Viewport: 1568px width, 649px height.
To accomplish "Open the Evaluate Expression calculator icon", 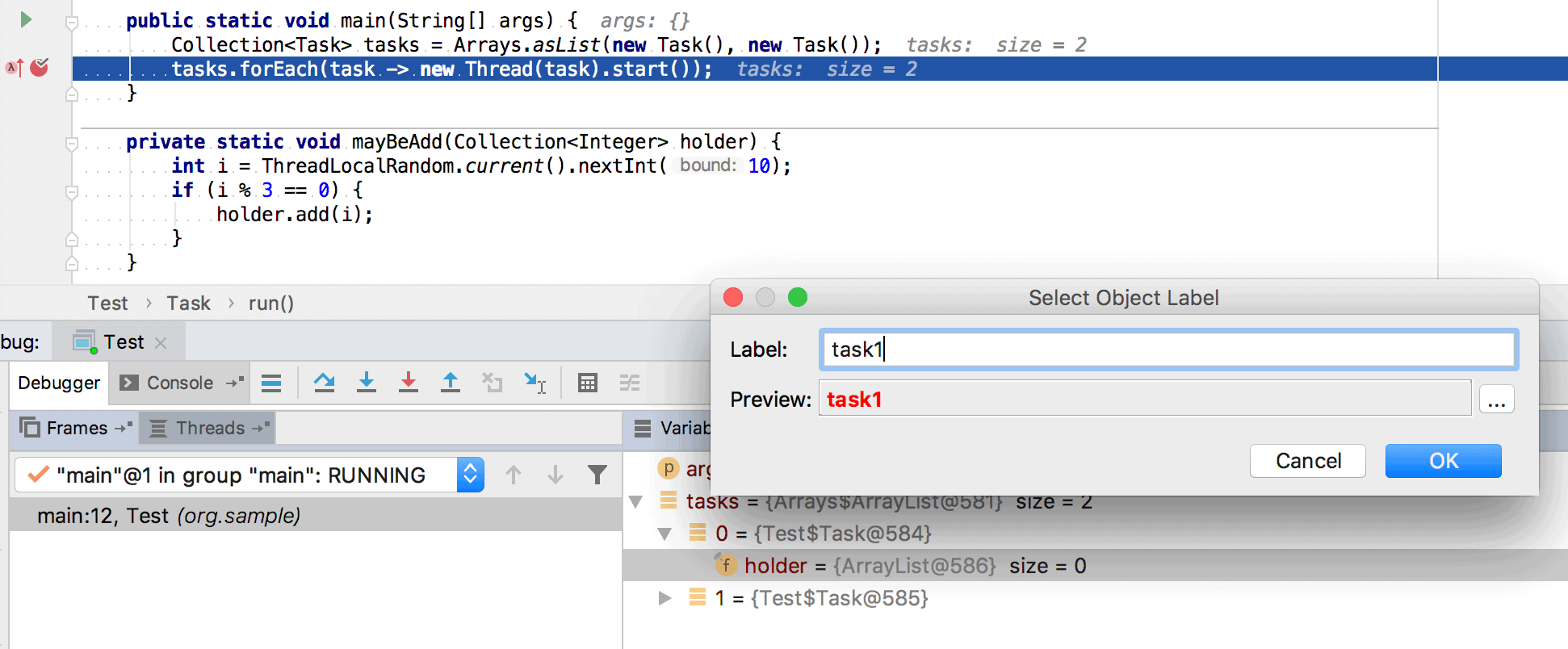I will [x=588, y=383].
